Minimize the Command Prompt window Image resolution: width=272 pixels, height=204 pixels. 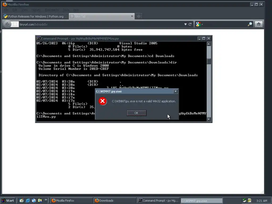pyautogui.click(x=199, y=38)
